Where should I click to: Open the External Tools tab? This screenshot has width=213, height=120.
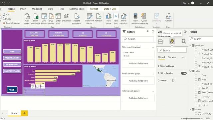tap(77, 9)
